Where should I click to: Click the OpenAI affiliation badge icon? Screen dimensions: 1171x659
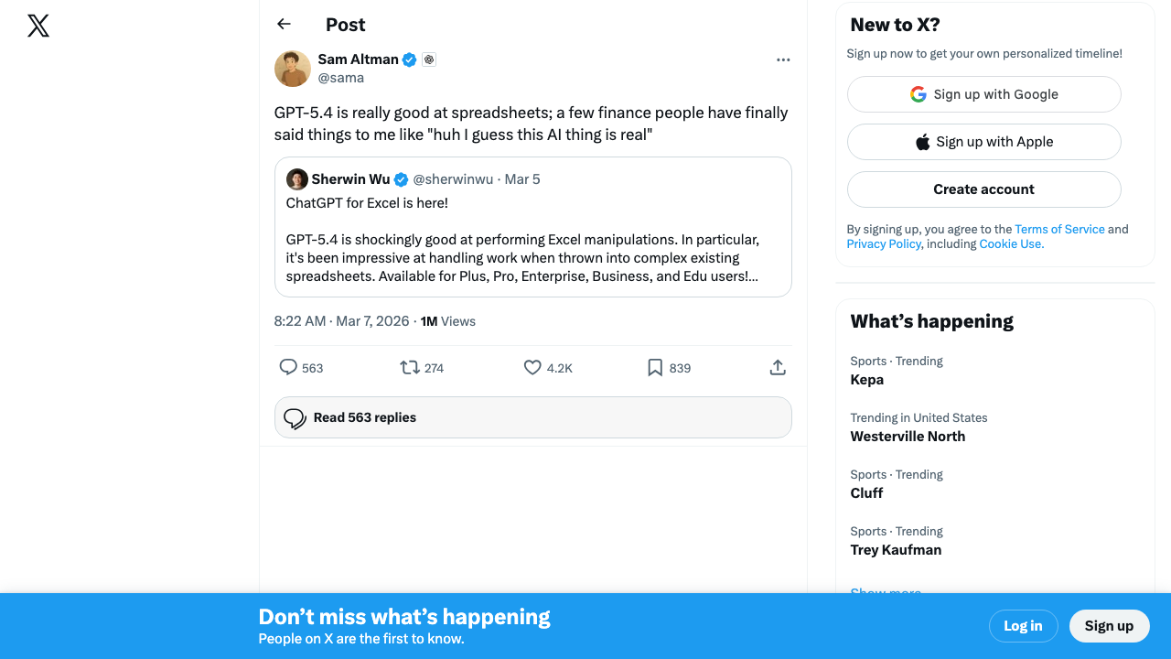[x=429, y=59]
